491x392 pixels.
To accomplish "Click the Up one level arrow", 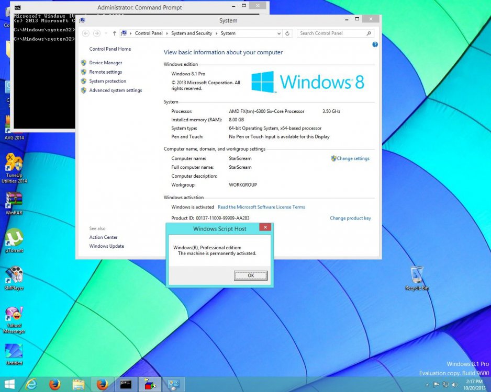I will pyautogui.click(x=114, y=33).
